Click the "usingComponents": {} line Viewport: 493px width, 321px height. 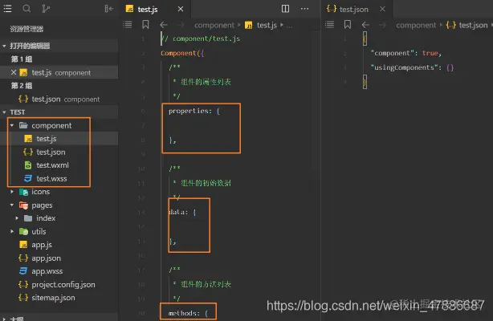(x=412, y=67)
